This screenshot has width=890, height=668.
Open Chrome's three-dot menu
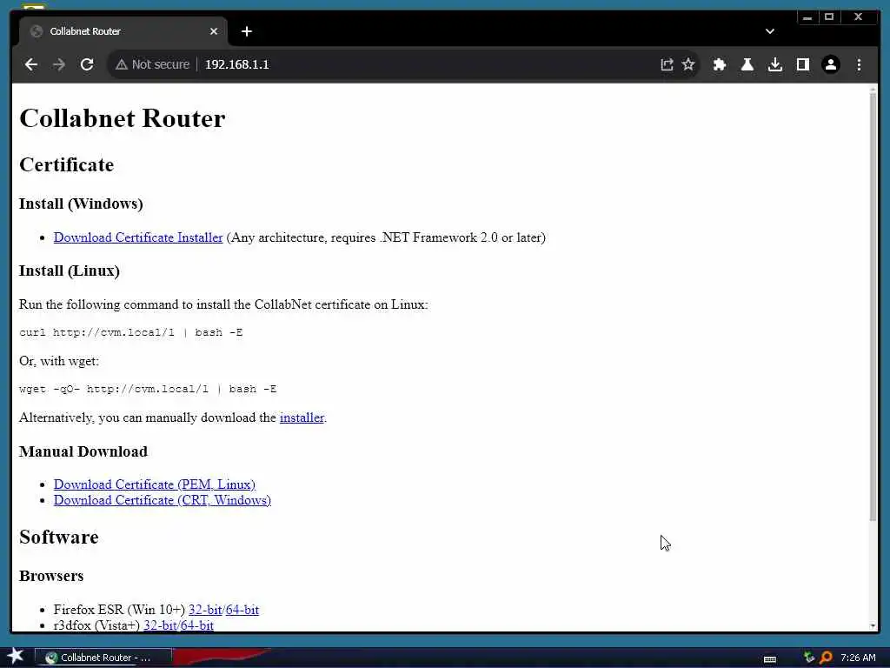[x=859, y=64]
